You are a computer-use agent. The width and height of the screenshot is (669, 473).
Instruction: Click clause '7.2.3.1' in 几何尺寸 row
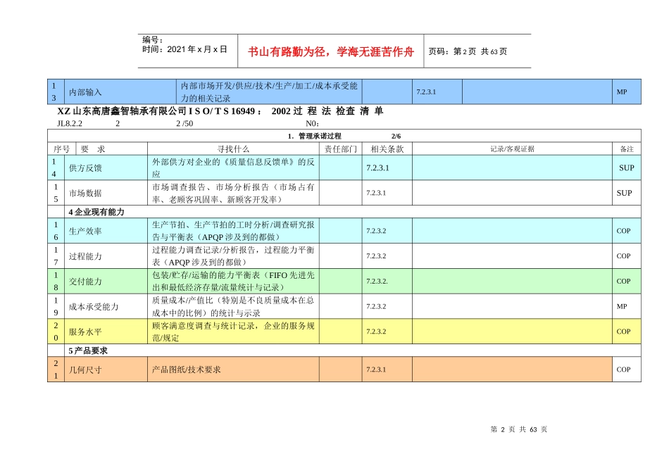tap(376, 370)
